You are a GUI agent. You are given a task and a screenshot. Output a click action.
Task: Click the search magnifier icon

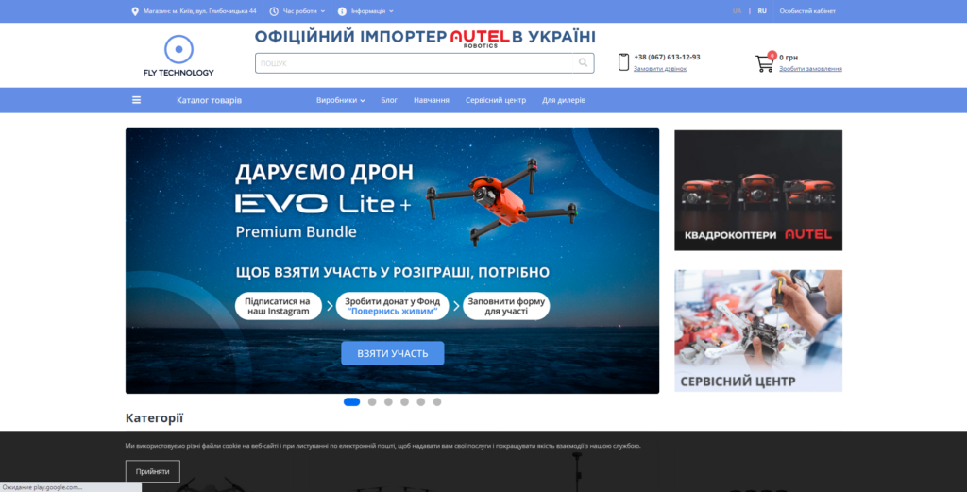(x=583, y=63)
